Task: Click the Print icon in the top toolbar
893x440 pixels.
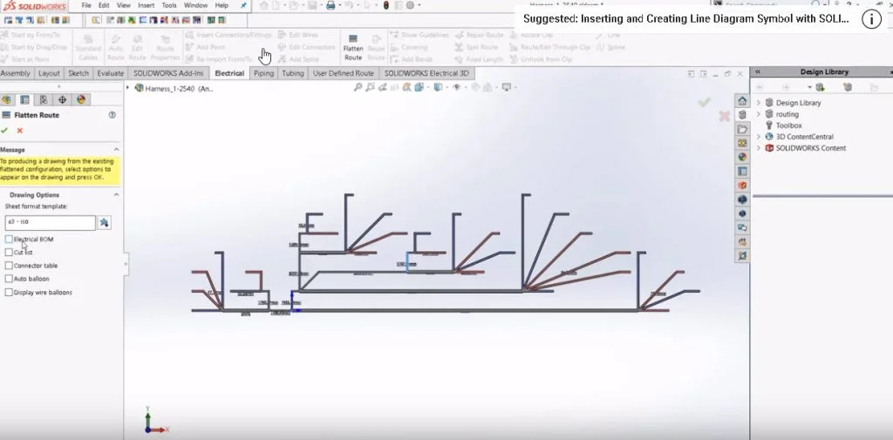Action: [331, 6]
